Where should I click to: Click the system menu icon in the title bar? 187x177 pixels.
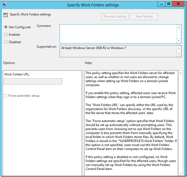click(x=4, y=5)
